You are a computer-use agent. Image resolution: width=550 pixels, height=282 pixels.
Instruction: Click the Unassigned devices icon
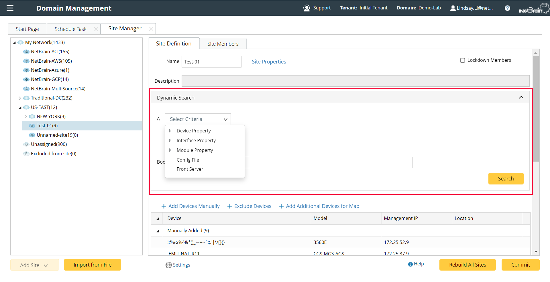pos(26,144)
